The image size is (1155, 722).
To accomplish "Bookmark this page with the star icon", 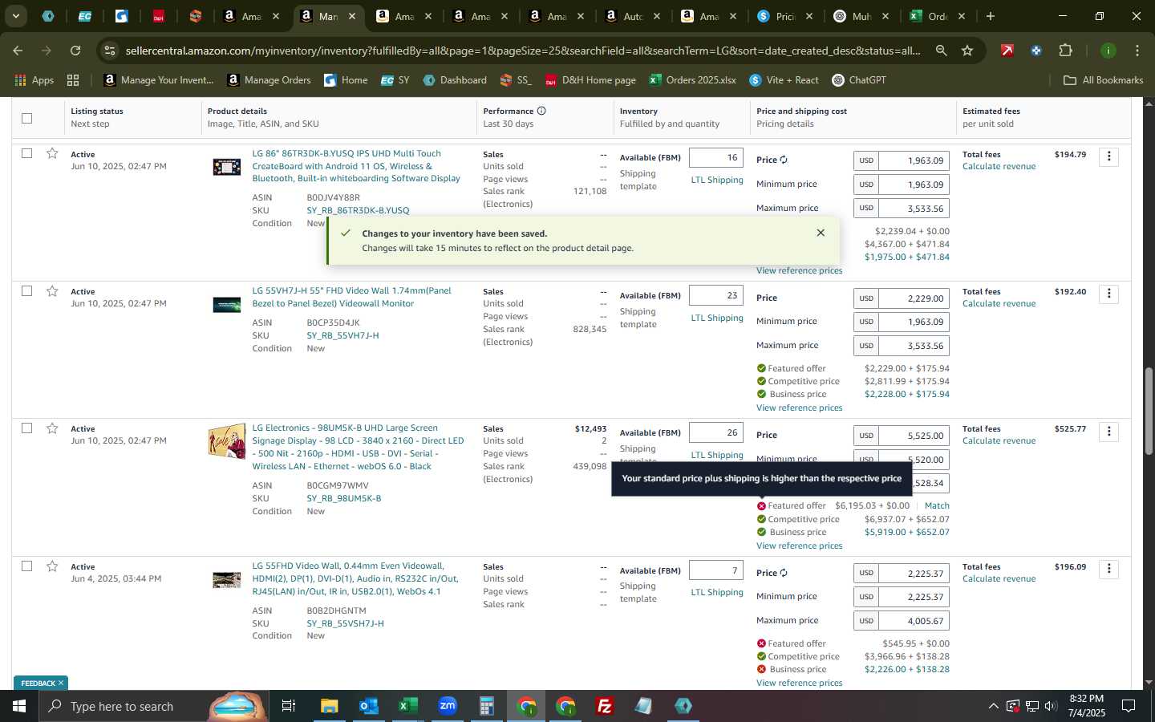I will pyautogui.click(x=967, y=51).
